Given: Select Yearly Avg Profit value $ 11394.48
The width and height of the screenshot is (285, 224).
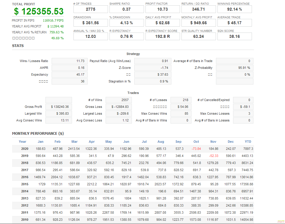Looking at the screenshot, I should pyautogui.click(x=55, y=26).
